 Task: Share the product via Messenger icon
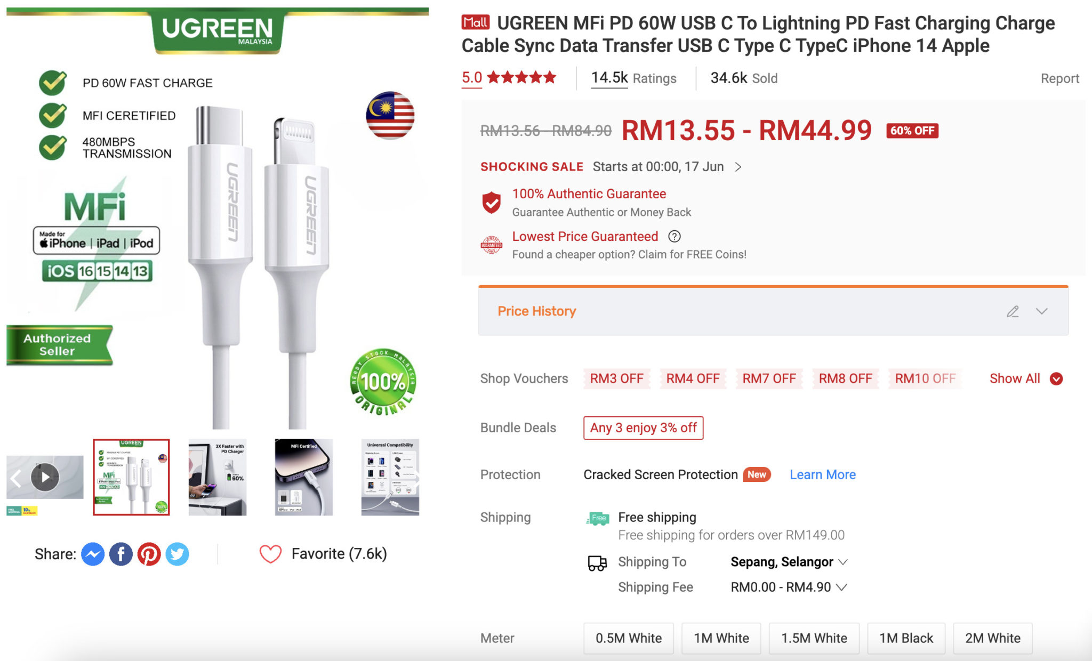(93, 554)
